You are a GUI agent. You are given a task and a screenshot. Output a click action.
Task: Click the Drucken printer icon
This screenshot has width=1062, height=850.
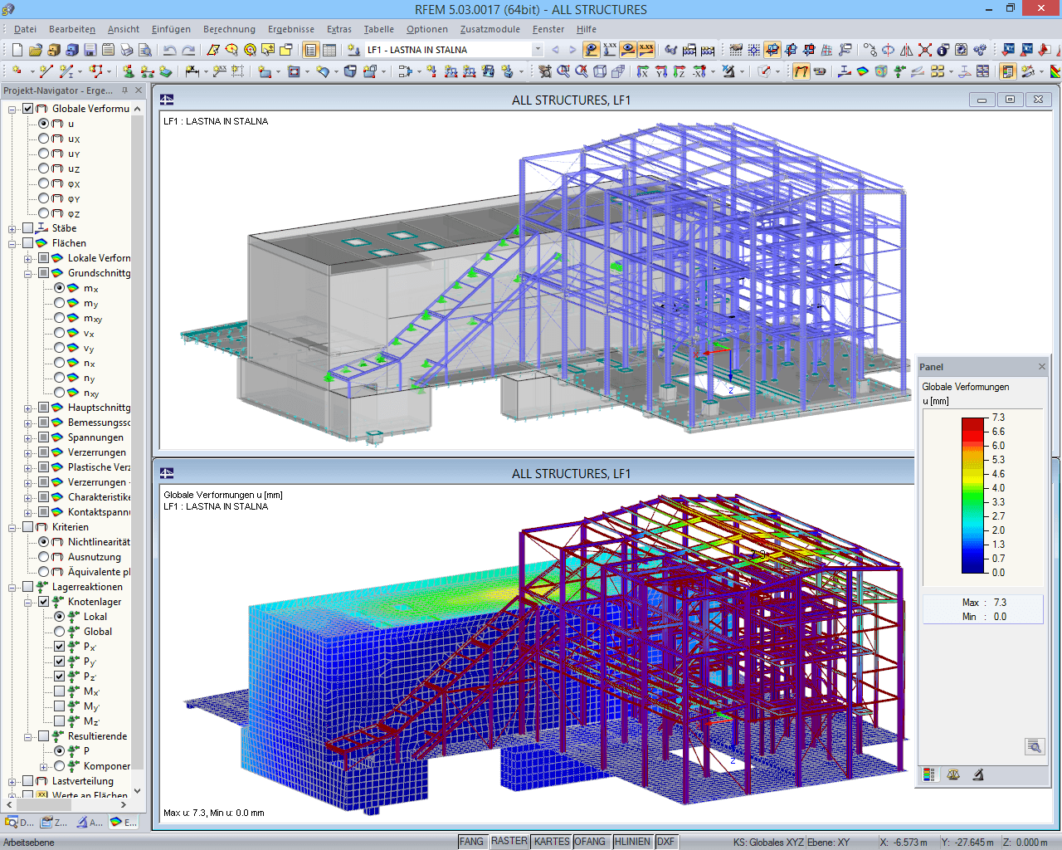tap(126, 50)
